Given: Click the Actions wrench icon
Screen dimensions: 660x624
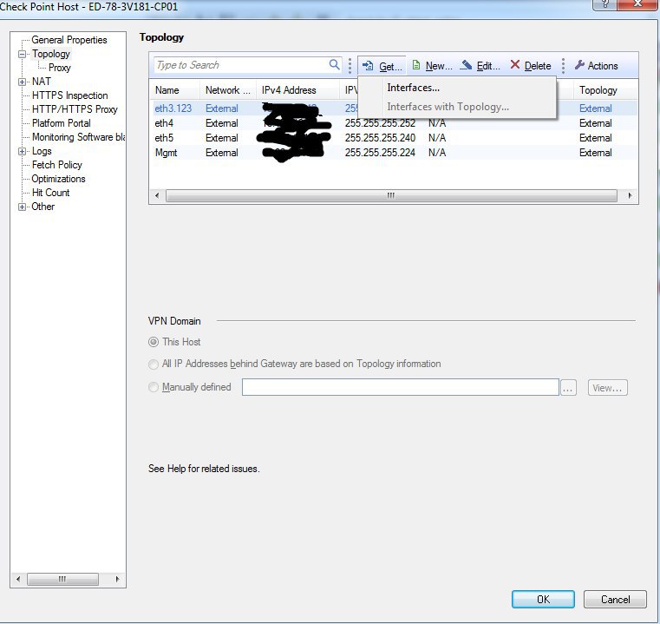Looking at the screenshot, I should tap(579, 65).
